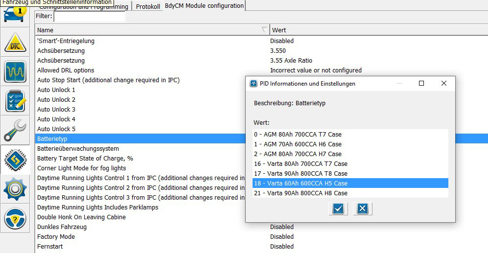The width and height of the screenshot is (488, 253).
Task: Select Daytime Running Lights Includes Parklamps row
Action: [140, 207]
